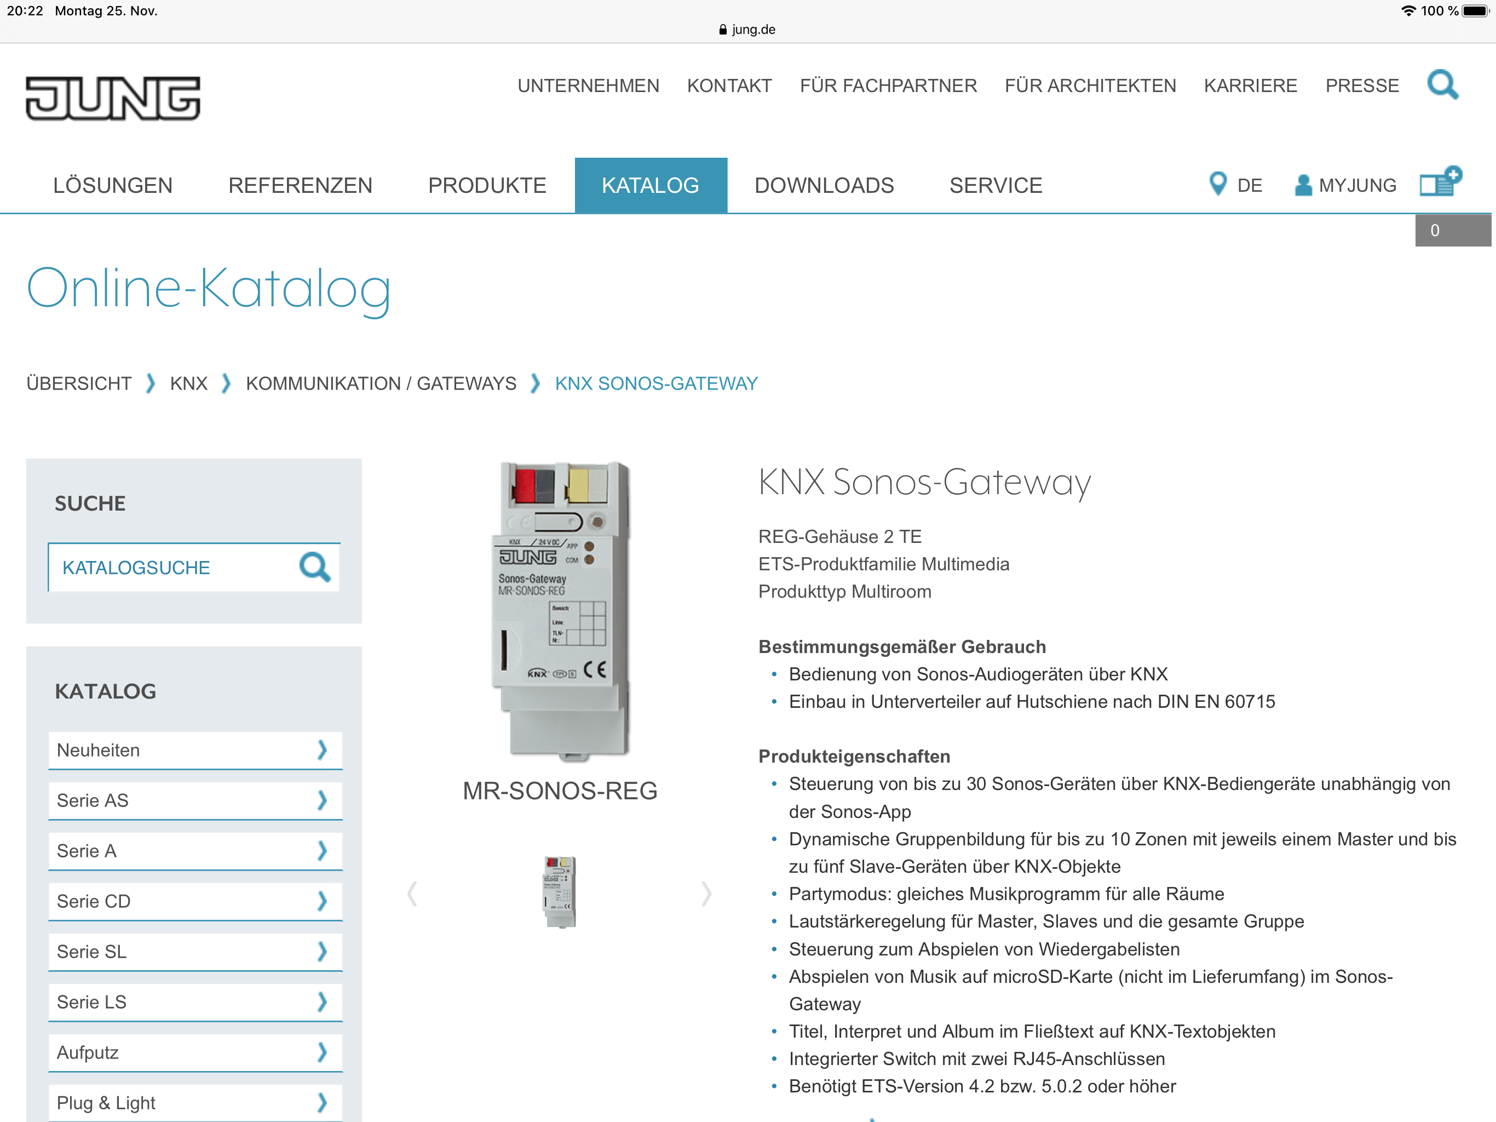Click the KOMMUNIKATION / GATEWAYS breadcrumb link

(381, 383)
